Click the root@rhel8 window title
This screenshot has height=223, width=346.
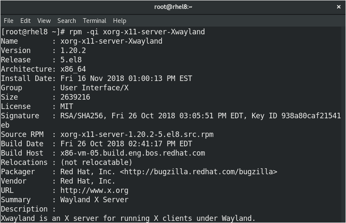173,7
